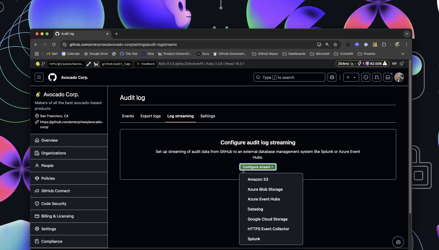Open the Dashboards bookmark folder
This screenshot has height=250, width=439.
tap(294, 54)
